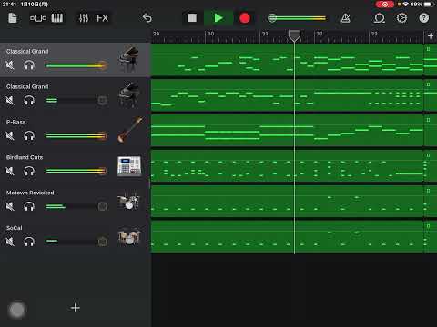Open the P-Bass guitar instrument icon
The image size is (437, 327).
coord(130,130)
